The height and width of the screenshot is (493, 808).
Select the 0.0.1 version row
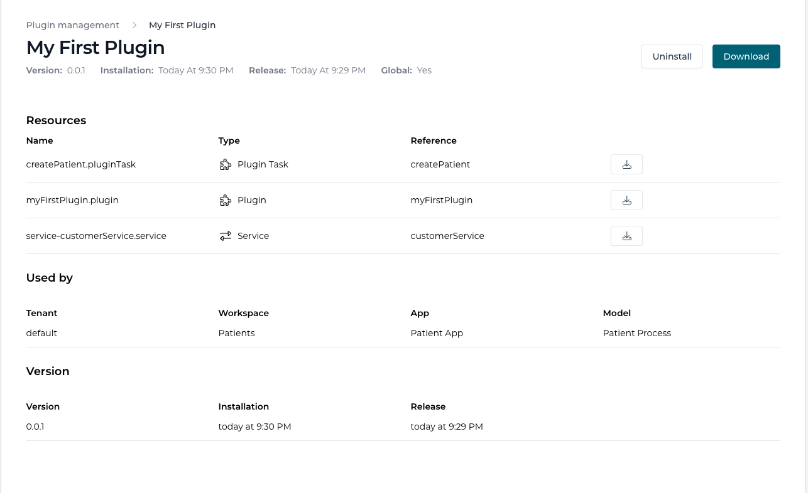coord(34,427)
